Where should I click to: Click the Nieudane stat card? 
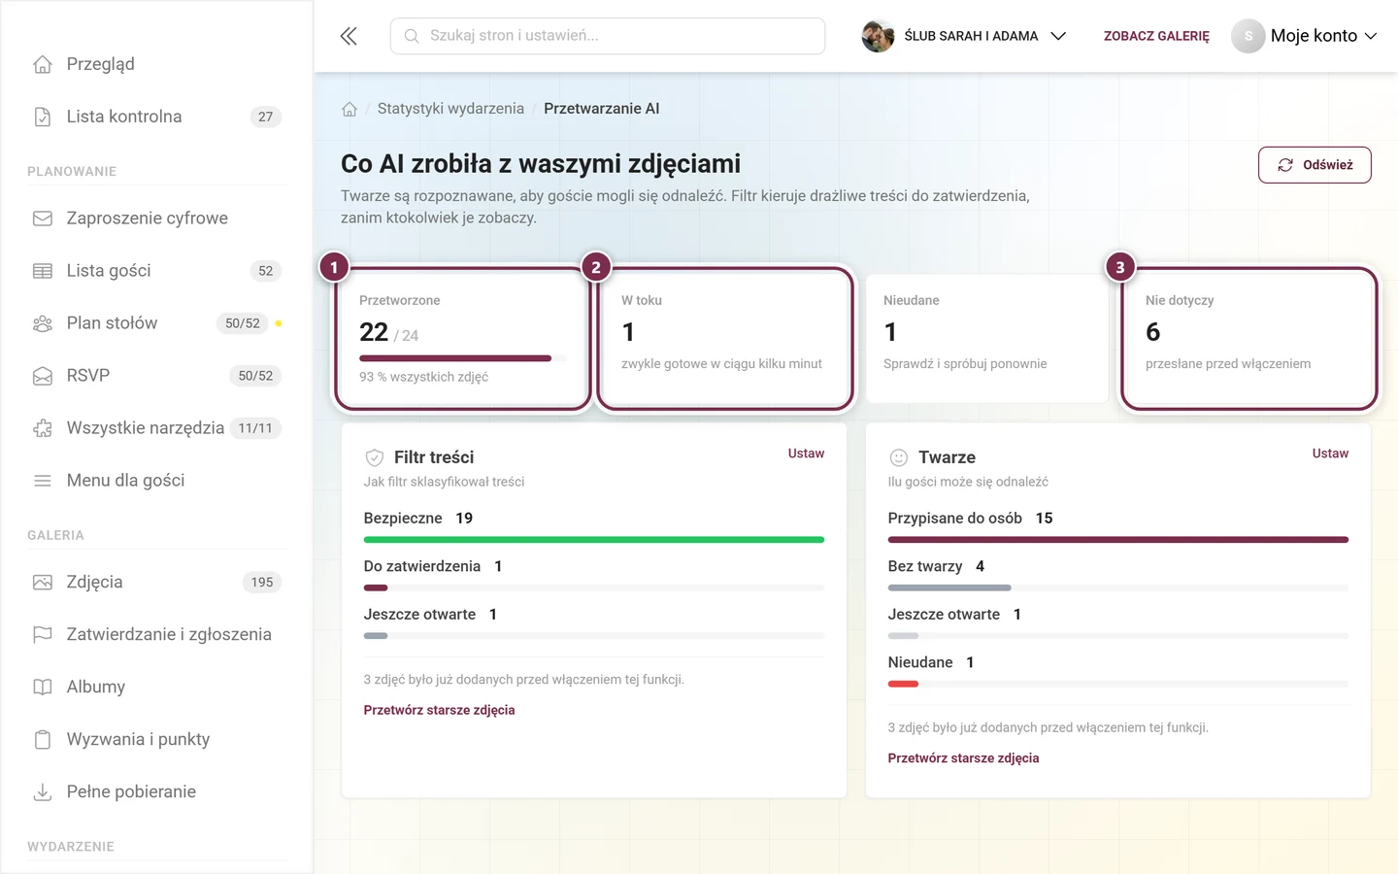pos(987,338)
